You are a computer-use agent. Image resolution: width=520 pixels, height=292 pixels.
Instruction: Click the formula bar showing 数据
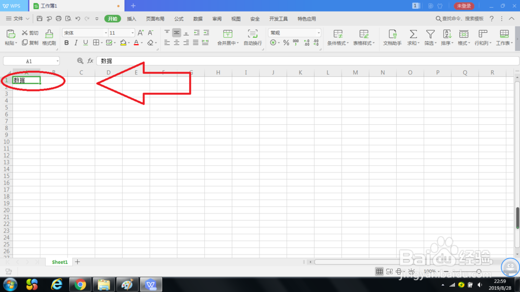point(308,61)
